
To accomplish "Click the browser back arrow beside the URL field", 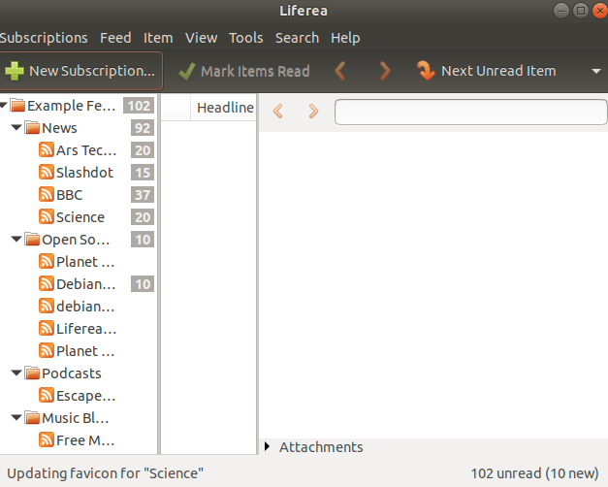I will (277, 112).
